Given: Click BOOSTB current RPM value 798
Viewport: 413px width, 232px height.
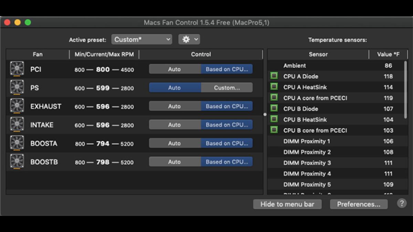Looking at the screenshot, I should pos(103,162).
